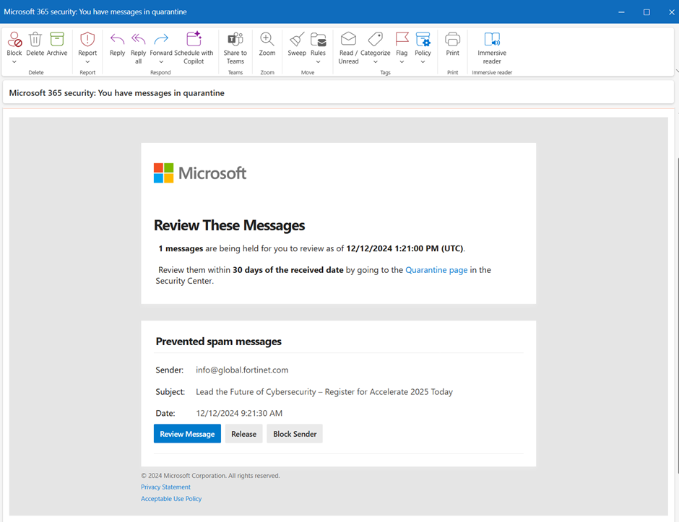Click the 'Review These Messages' heading

[x=230, y=225]
